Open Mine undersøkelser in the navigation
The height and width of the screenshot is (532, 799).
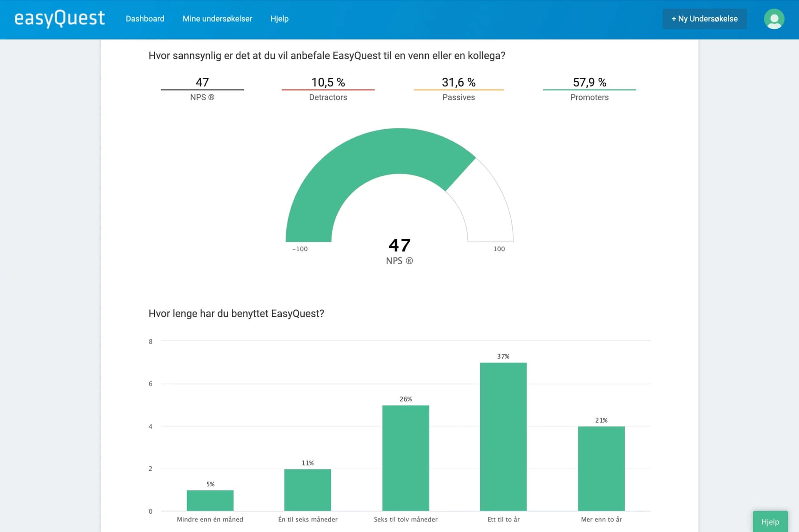click(217, 19)
